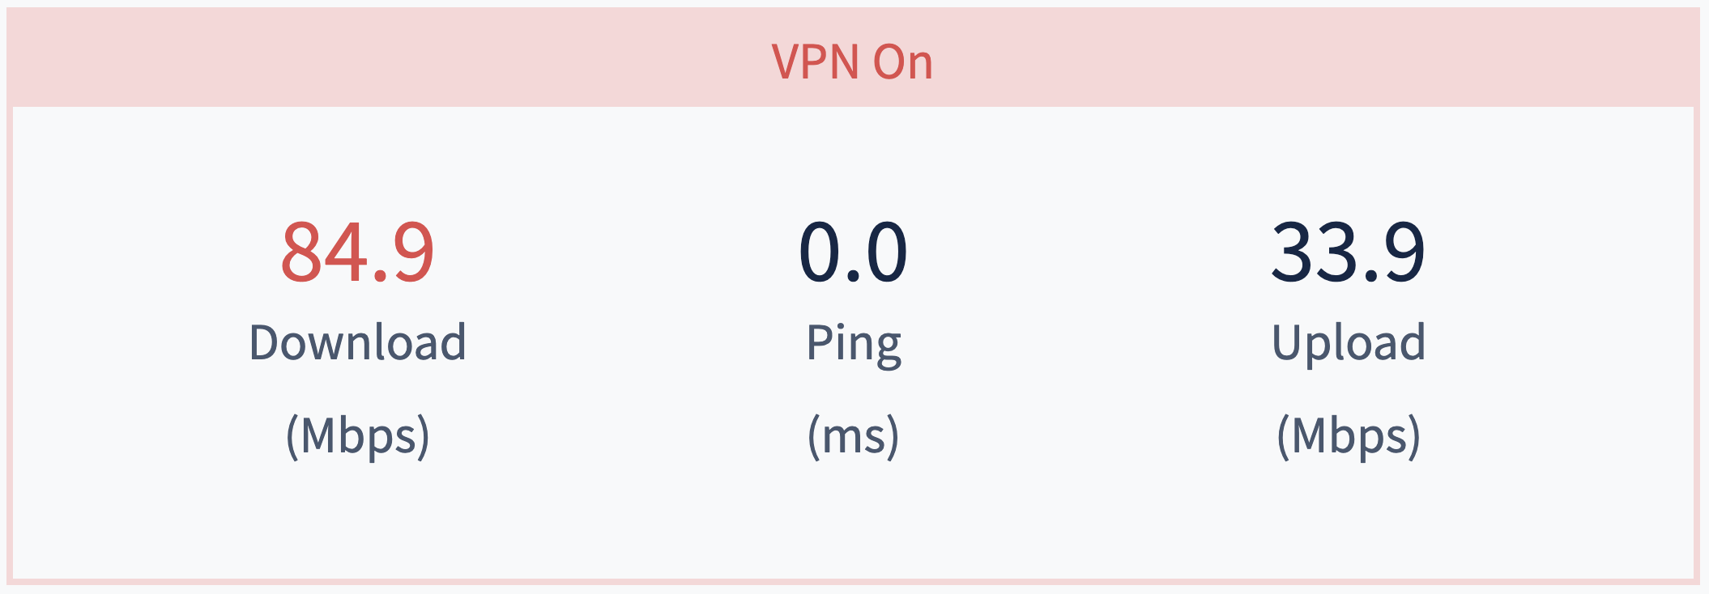Screen dimensions: 1709x594
Task: Click the digit 8 in 84.9
Action: (x=300, y=252)
